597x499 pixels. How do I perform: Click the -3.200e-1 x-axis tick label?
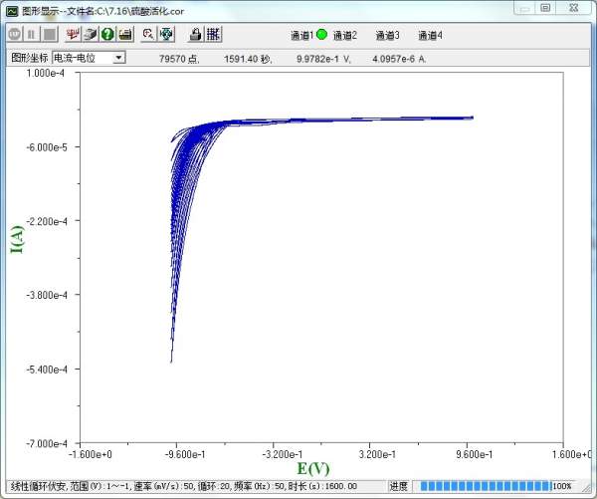coord(283,454)
